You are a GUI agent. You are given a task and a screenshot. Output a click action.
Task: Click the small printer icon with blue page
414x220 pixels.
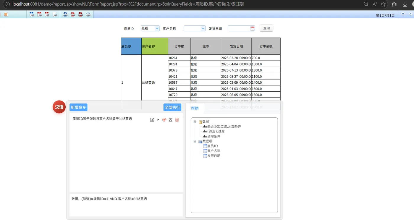click(32, 14)
